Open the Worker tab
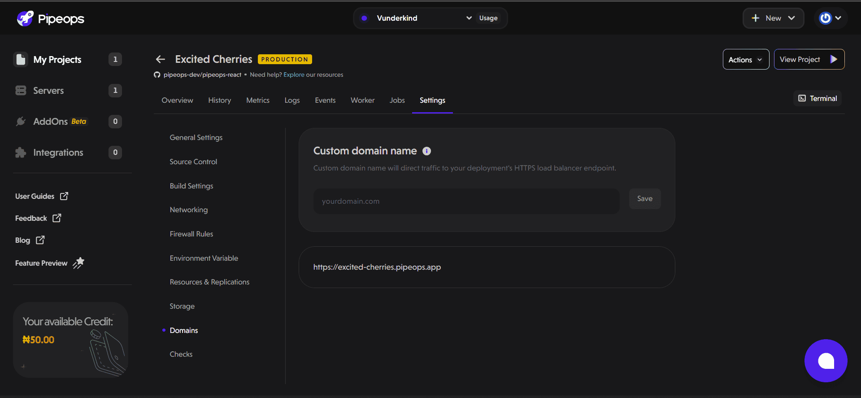Viewport: 861px width, 398px height. click(x=362, y=100)
